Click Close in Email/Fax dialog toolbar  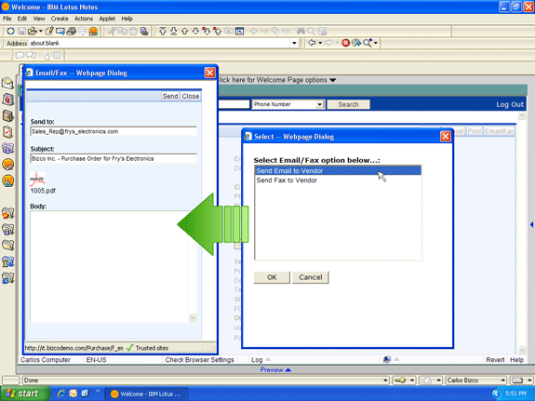coord(191,96)
